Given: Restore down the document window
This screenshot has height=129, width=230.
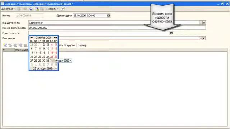Looking at the screenshot, I should pyautogui.click(x=223, y=4).
